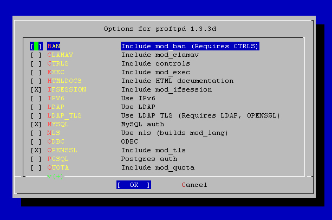Tick the HTMLDOCS checkbox
Viewport: 332px width, 220px height.
coord(36,81)
